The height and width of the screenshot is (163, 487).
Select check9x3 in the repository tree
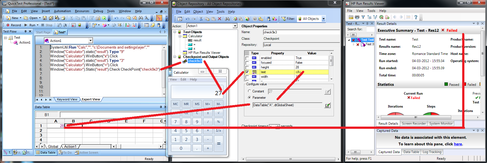pos(195,61)
